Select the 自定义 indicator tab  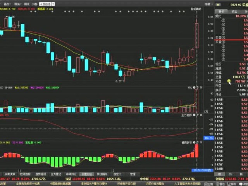117,174
